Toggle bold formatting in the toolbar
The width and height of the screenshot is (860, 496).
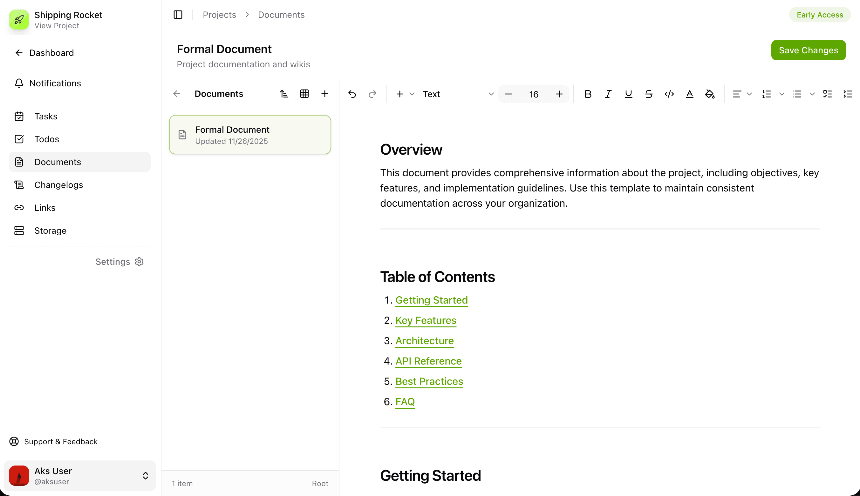click(588, 94)
